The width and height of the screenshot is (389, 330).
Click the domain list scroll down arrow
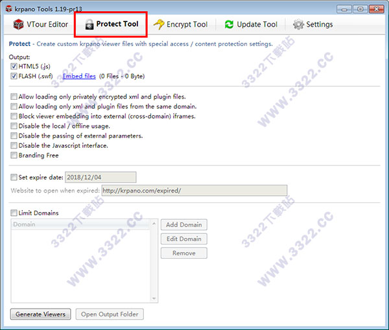[154, 298]
